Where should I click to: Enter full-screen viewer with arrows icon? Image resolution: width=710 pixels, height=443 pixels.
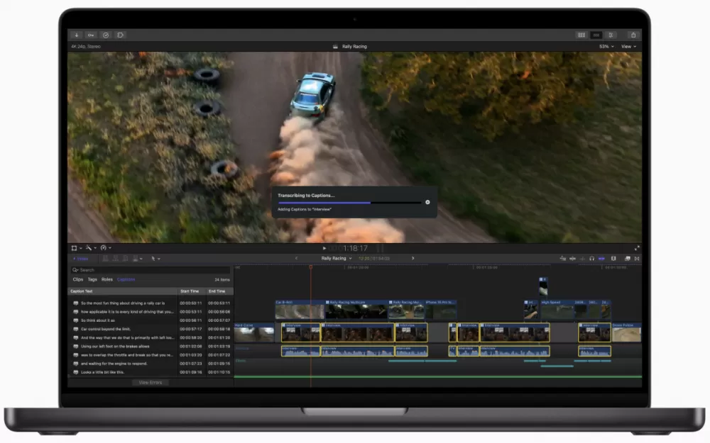click(x=637, y=248)
